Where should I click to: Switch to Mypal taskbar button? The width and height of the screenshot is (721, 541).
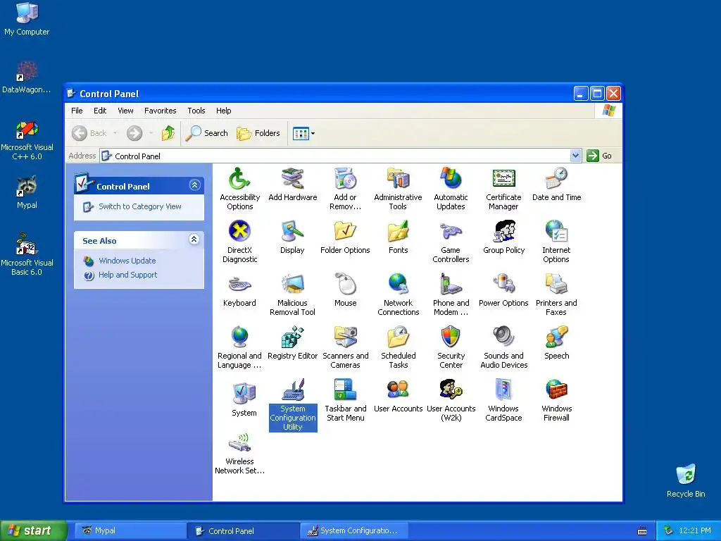tap(131, 530)
